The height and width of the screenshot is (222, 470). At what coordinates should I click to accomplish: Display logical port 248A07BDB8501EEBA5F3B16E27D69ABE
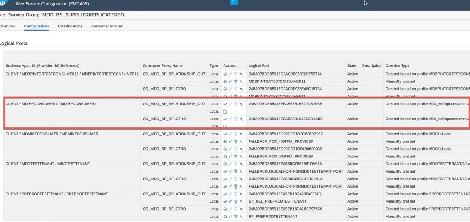(x=225, y=104)
